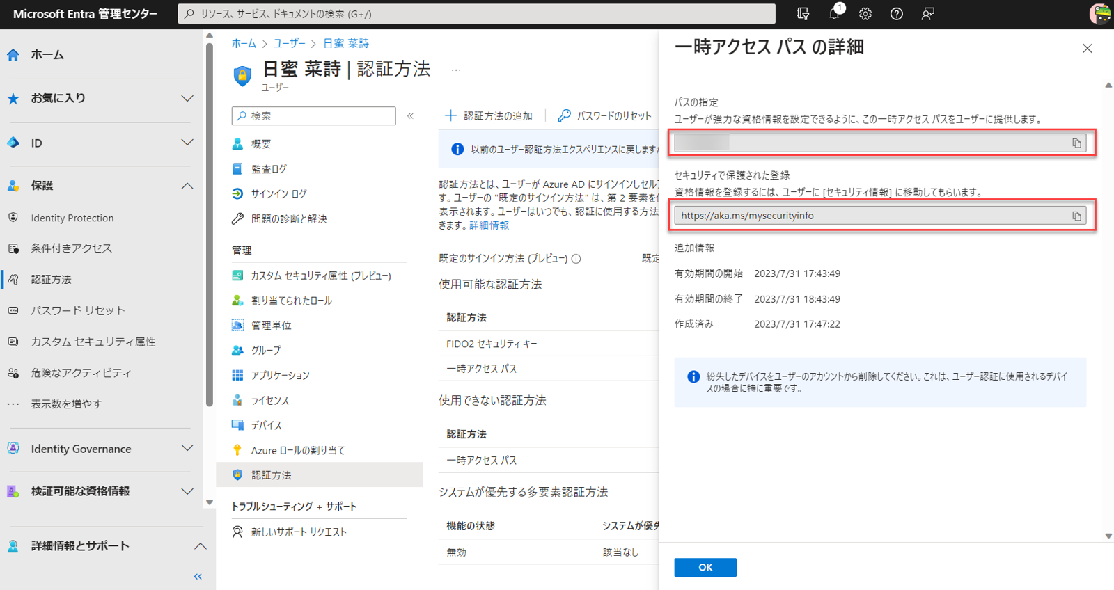
Task: Open 割り当てられたロール
Action: point(292,301)
